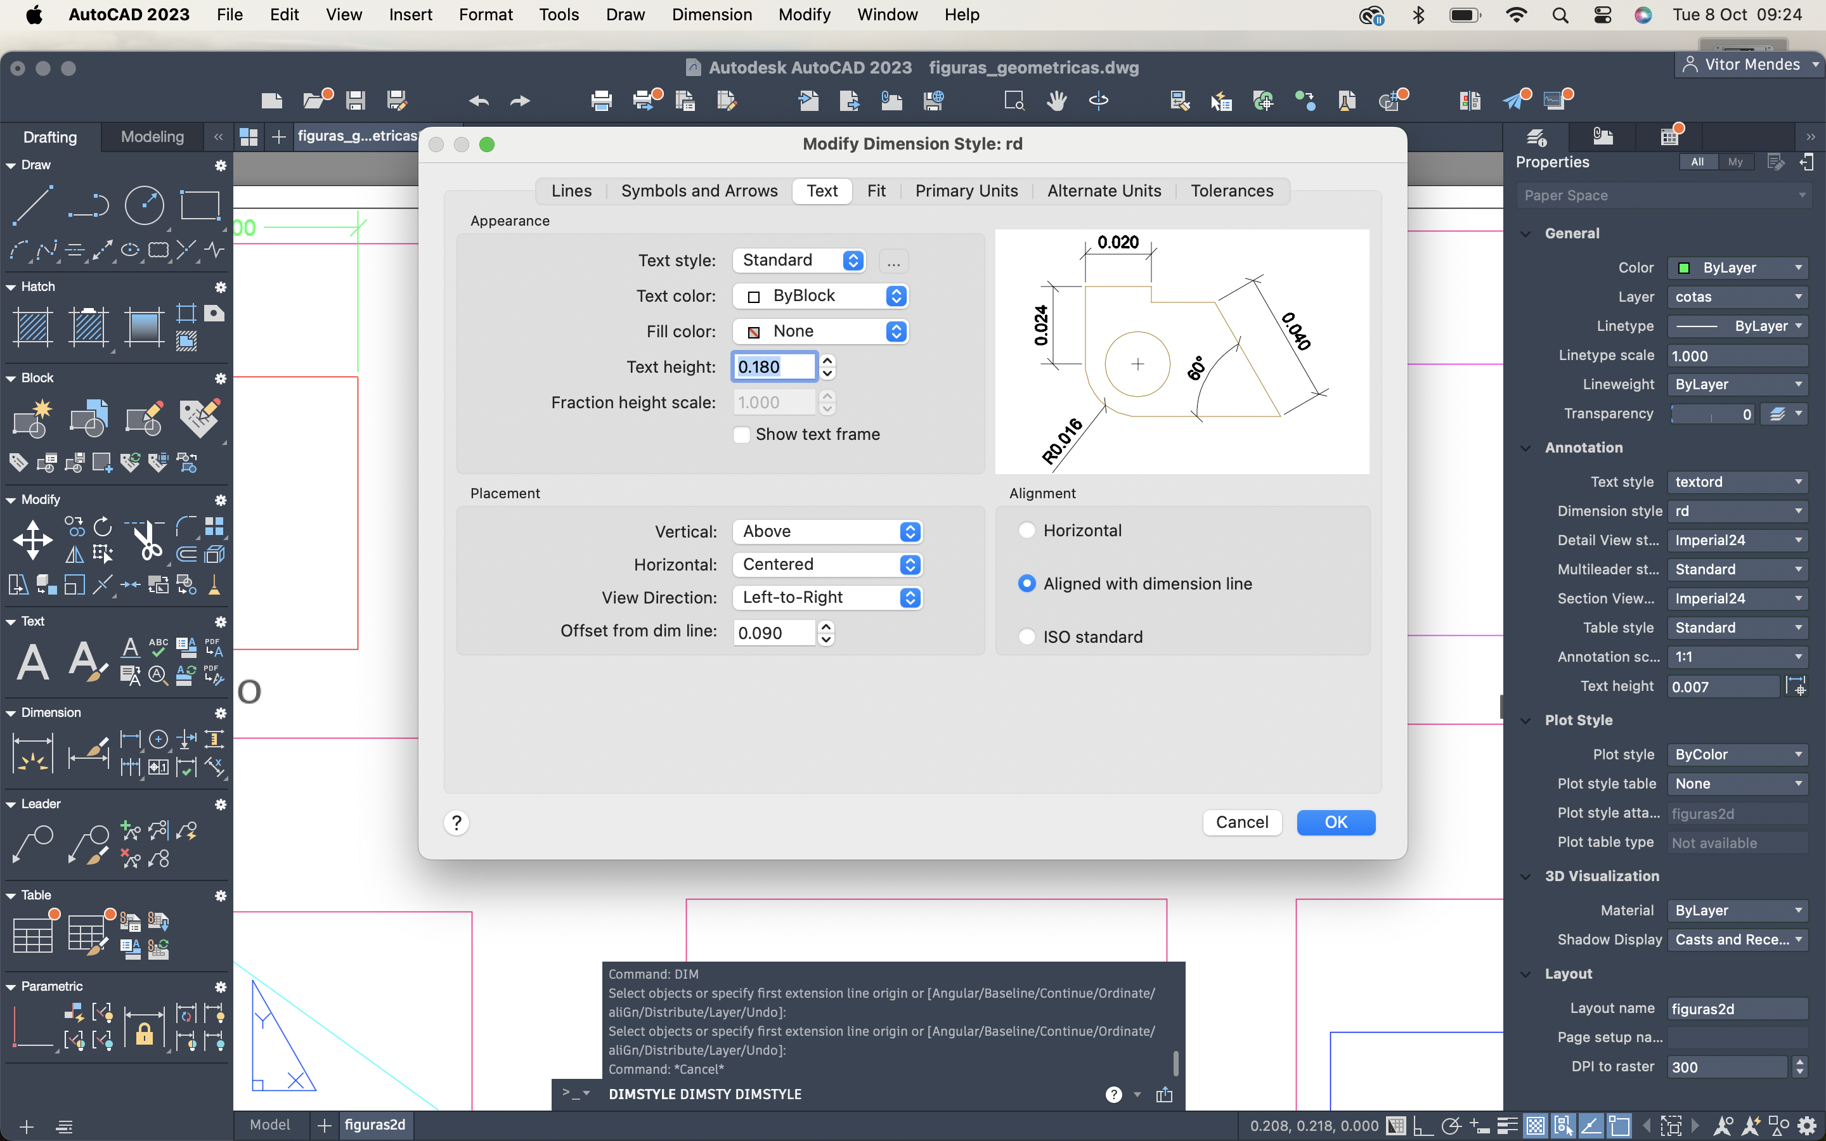Activate the Pan hand tool
This screenshot has height=1141, width=1826.
(1056, 100)
